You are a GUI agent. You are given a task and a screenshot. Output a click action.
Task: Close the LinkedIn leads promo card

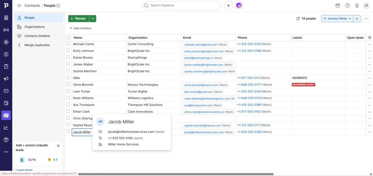[x=58, y=146]
